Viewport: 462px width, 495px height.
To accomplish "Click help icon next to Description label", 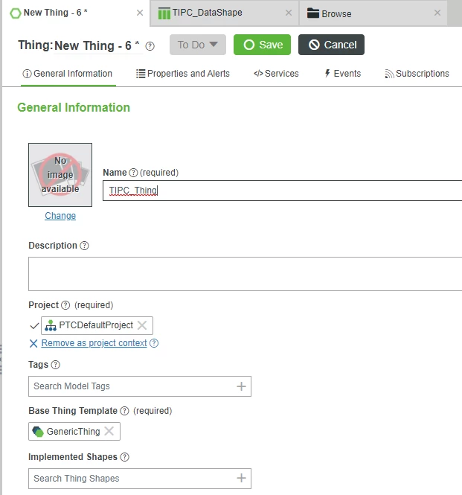I will (84, 246).
